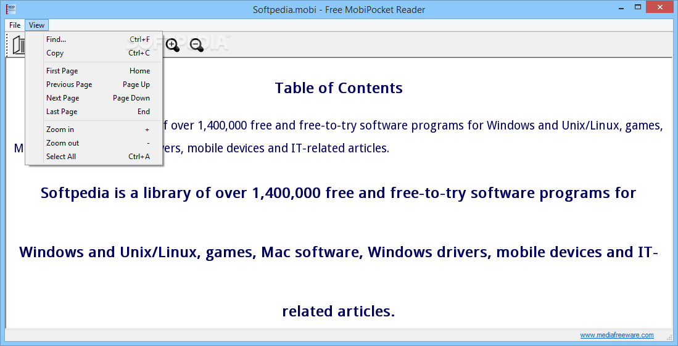The height and width of the screenshot is (346, 678).
Task: Click the Zoom out magnifier toolbar icon
Action: click(x=197, y=45)
